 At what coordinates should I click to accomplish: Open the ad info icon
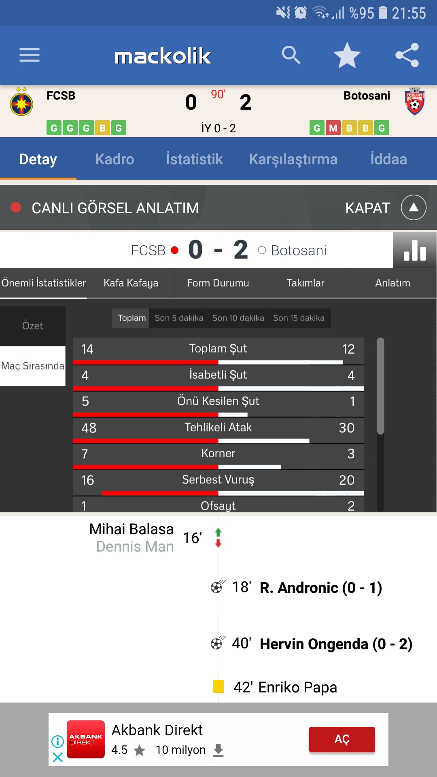58,741
